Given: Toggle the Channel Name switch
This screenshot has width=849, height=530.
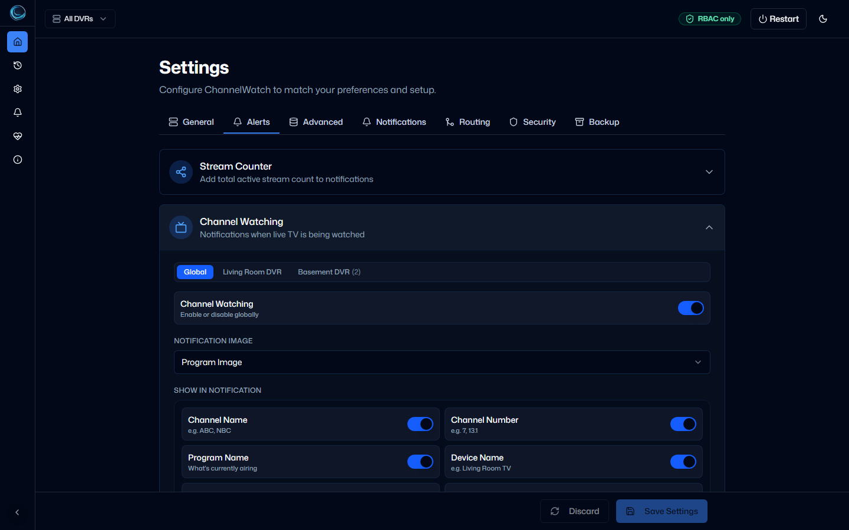Looking at the screenshot, I should [x=420, y=424].
